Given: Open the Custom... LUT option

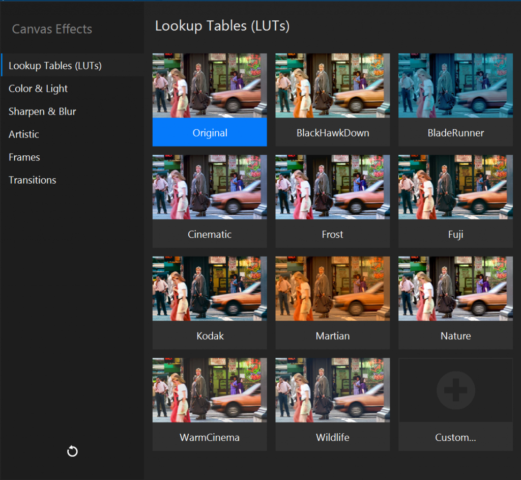Looking at the screenshot, I should (x=455, y=437).
